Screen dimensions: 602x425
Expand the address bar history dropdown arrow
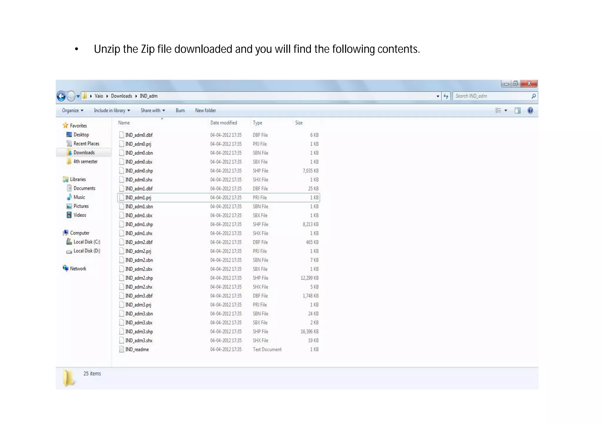click(x=438, y=96)
